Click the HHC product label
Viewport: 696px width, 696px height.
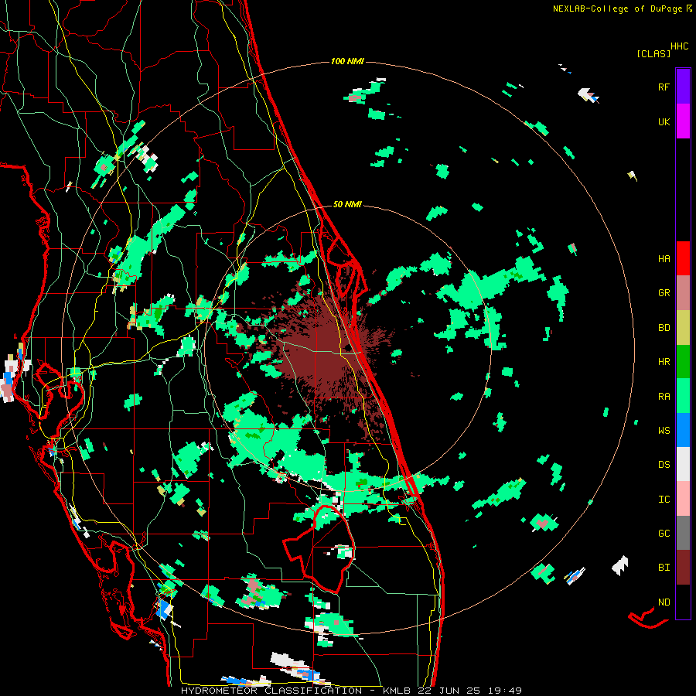click(680, 46)
